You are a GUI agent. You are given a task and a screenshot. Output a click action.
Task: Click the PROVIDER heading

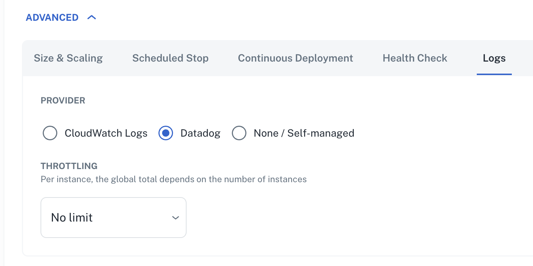[x=63, y=101]
